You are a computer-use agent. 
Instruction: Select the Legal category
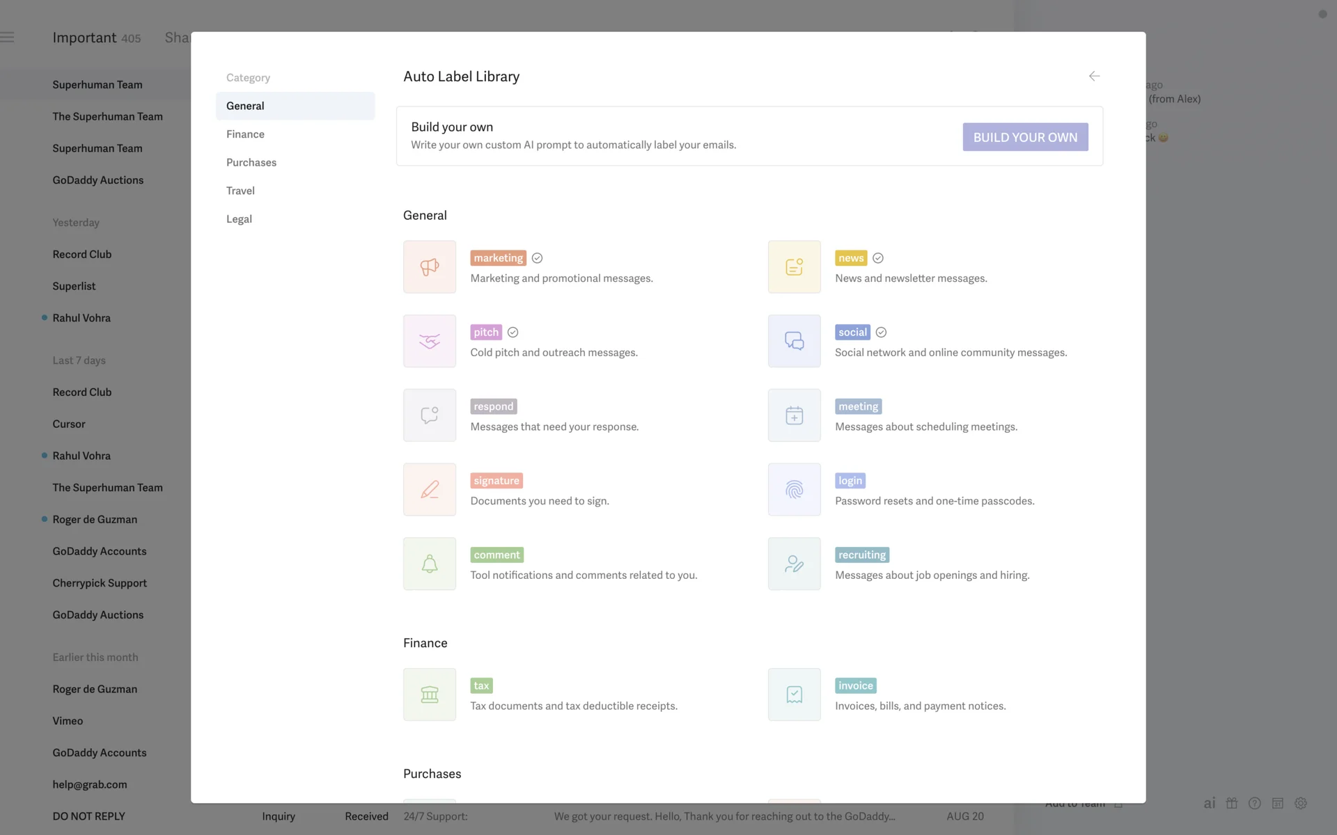[239, 219]
